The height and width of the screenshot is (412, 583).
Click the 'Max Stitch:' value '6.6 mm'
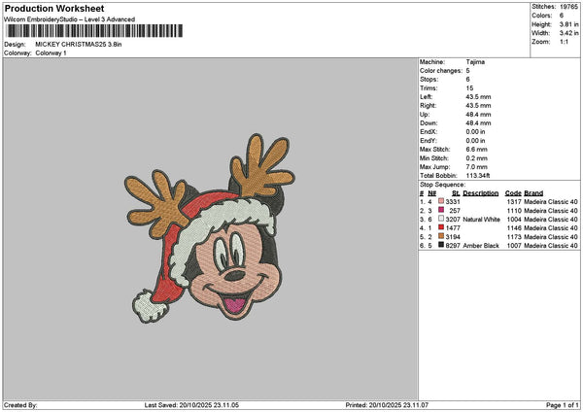pos(477,150)
